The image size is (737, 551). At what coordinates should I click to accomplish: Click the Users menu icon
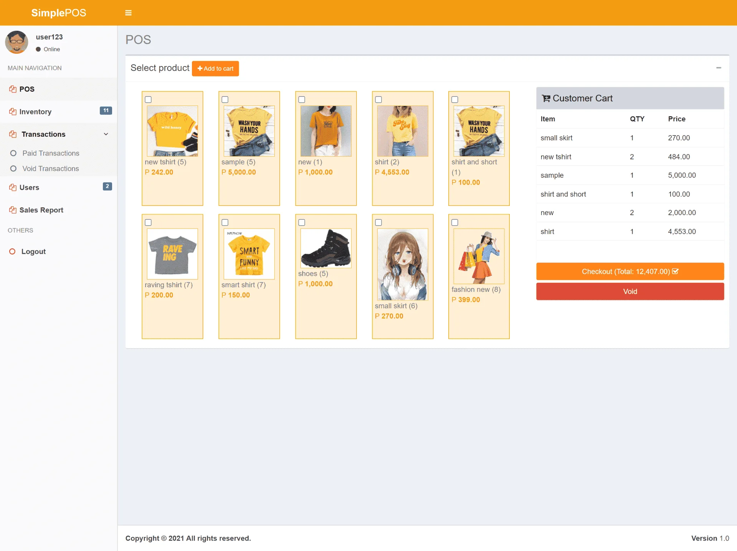(x=13, y=187)
